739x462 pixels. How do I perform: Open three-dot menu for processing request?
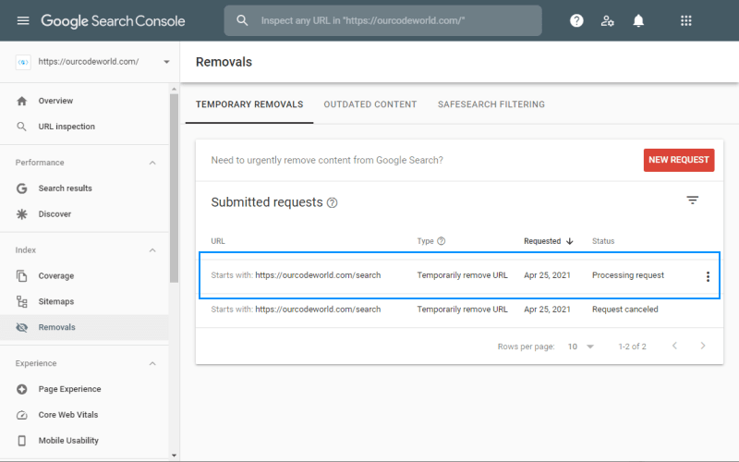(x=708, y=276)
